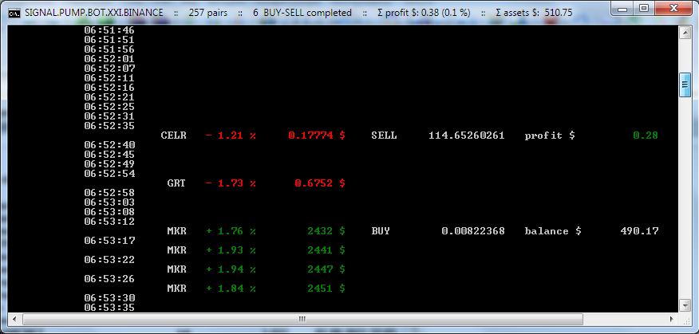Maximize the SIGNAL.PUMP.BOT console window
This screenshot has width=699, height=334.
pyautogui.click(x=643, y=9)
